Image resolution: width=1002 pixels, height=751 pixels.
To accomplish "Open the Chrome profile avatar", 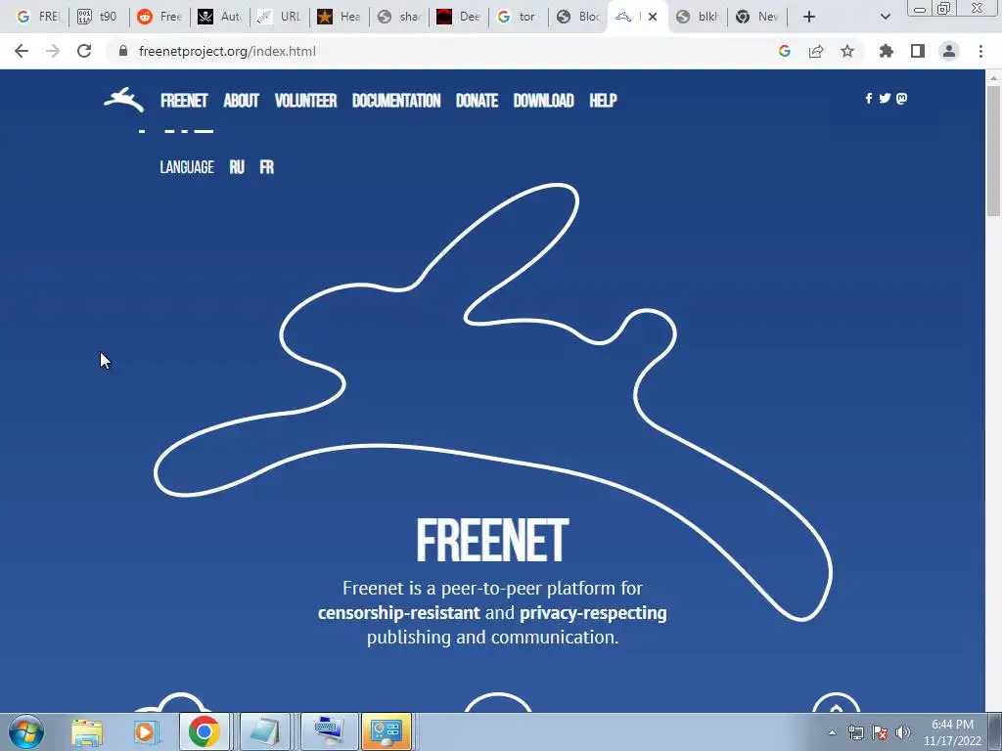I will click(949, 51).
